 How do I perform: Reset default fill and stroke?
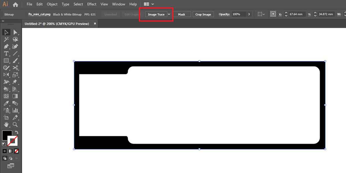(x=4, y=144)
